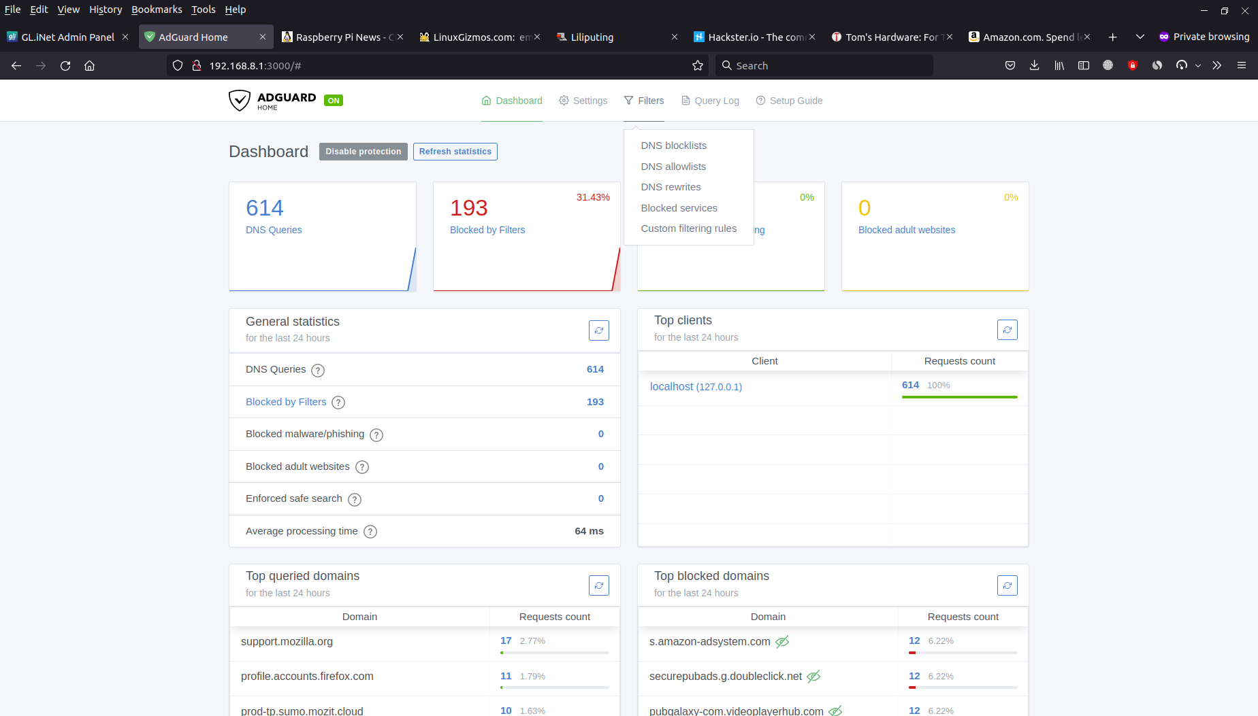Image resolution: width=1258 pixels, height=716 pixels.
Task: Open help for Blocked adult websites row
Action: coord(362,467)
